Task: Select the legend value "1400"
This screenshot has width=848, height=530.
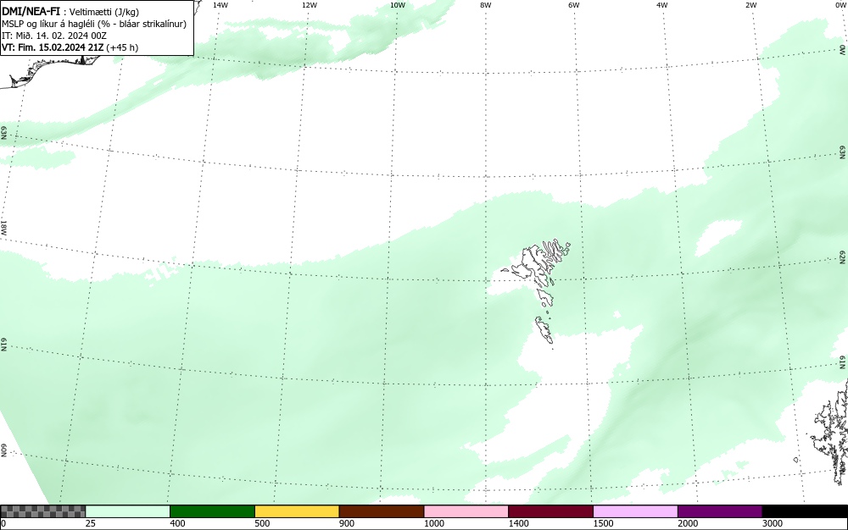Action: pos(519,523)
